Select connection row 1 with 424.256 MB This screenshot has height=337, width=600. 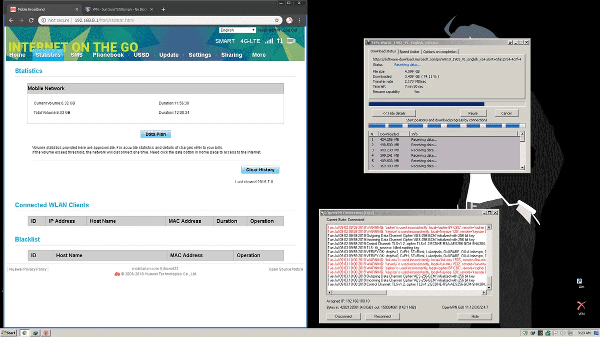point(444,139)
